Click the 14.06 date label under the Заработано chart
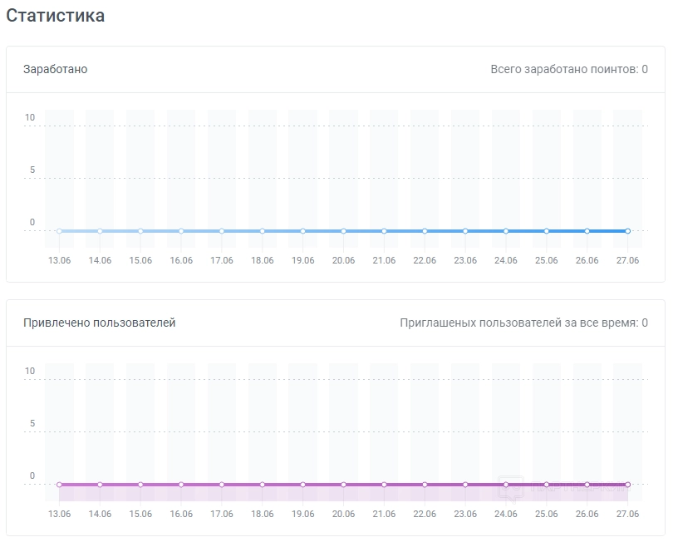673x547 pixels. [x=100, y=260]
